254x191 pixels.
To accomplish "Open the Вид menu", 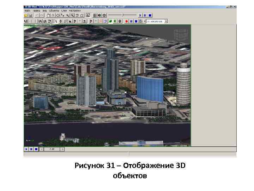I will click(x=44, y=11).
